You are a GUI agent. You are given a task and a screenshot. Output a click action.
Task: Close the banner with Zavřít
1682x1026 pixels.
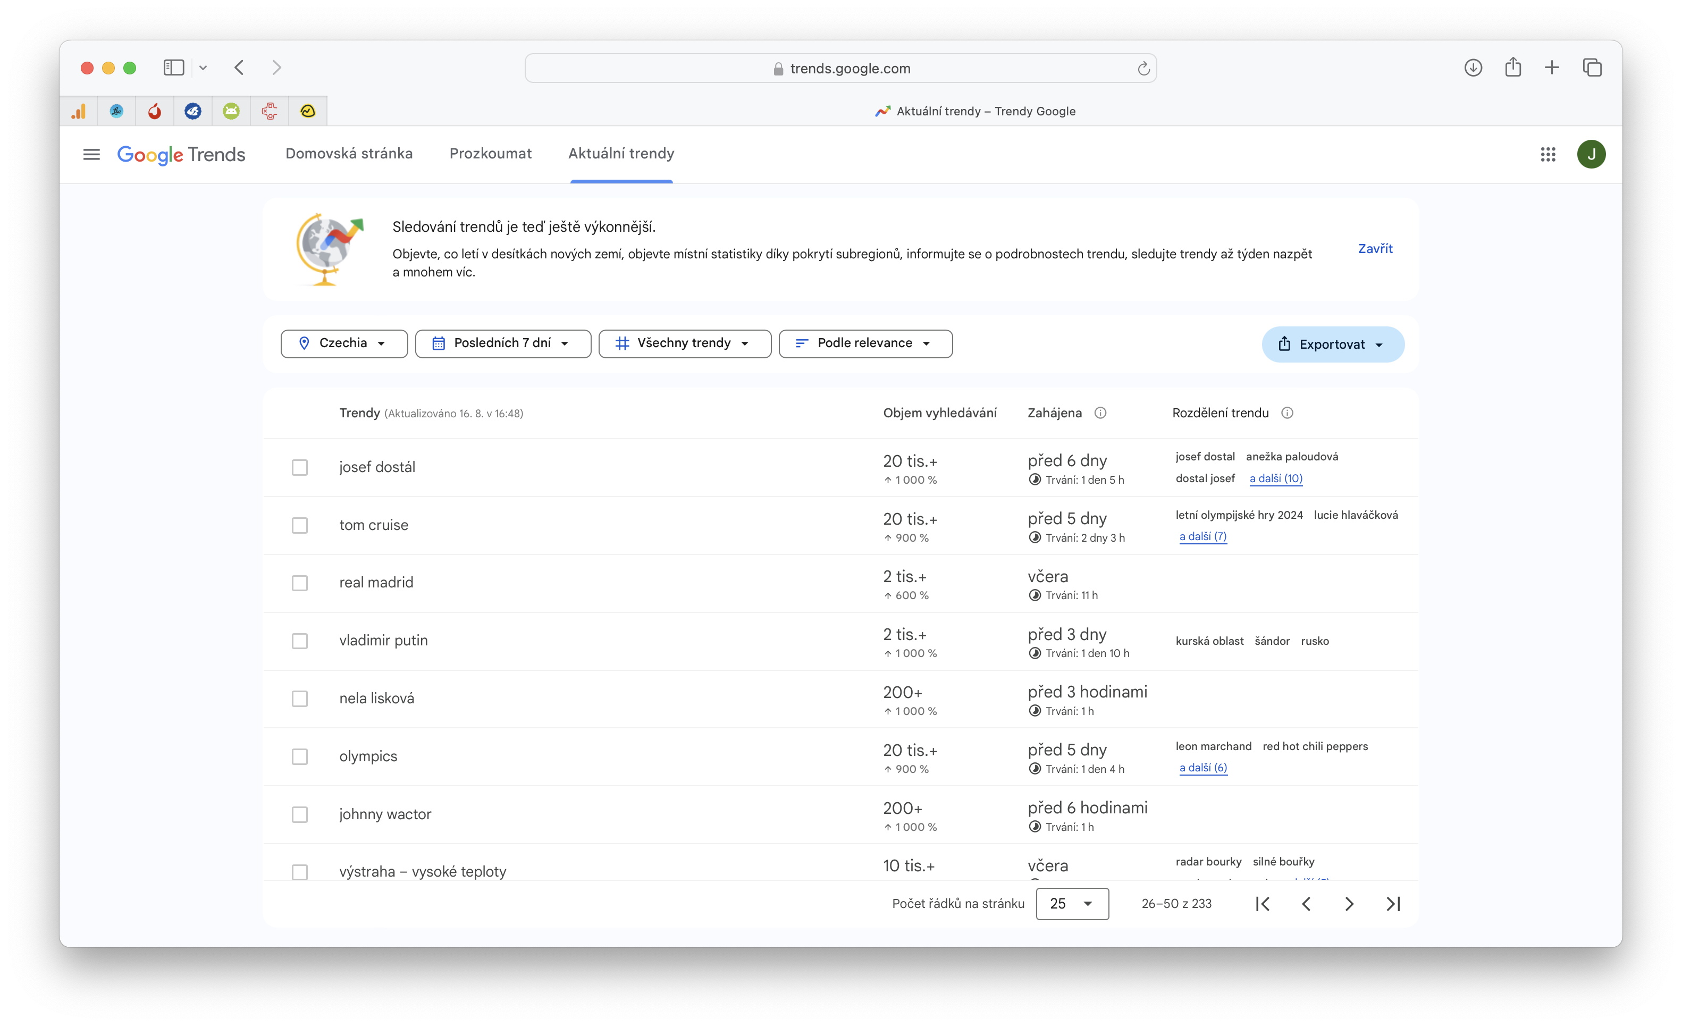click(1375, 248)
